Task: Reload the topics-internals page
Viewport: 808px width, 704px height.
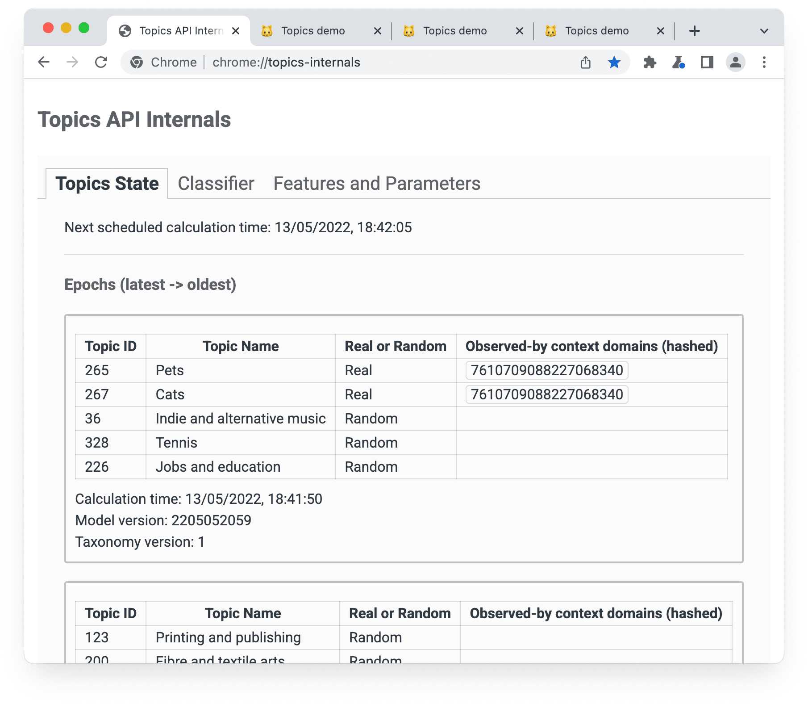Action: click(x=102, y=62)
